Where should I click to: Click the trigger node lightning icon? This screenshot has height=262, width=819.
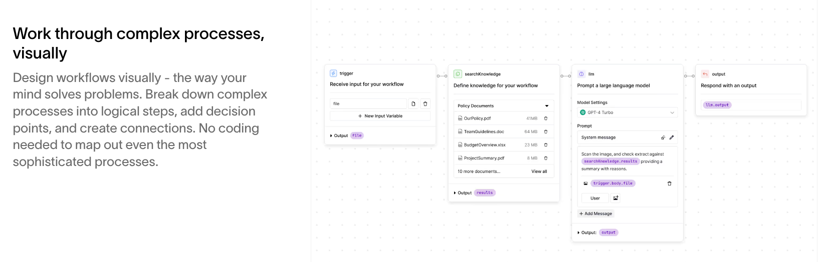pyautogui.click(x=333, y=73)
